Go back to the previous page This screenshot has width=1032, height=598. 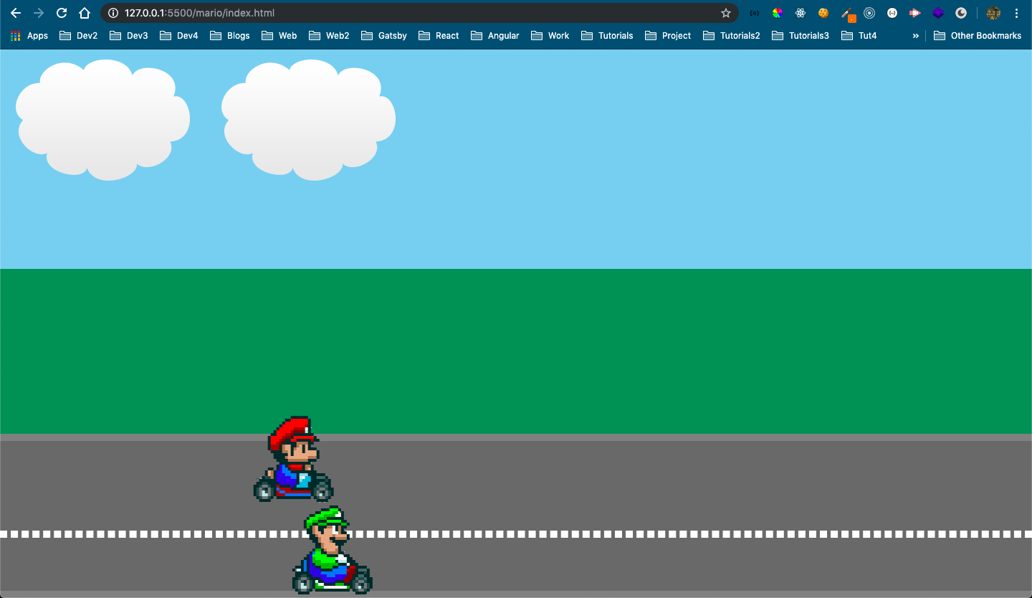tap(16, 13)
